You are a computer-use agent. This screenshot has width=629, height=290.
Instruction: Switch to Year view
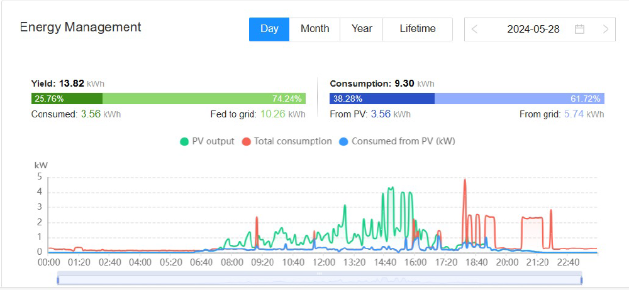coord(362,29)
